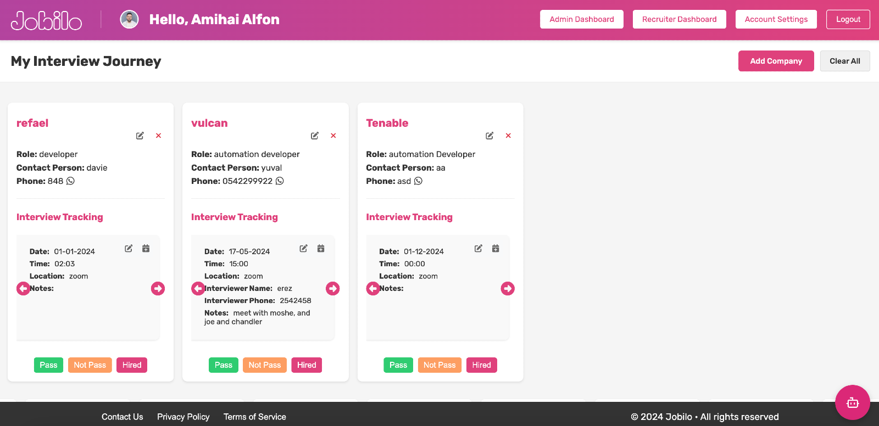Edit the refael company card

[x=140, y=136]
